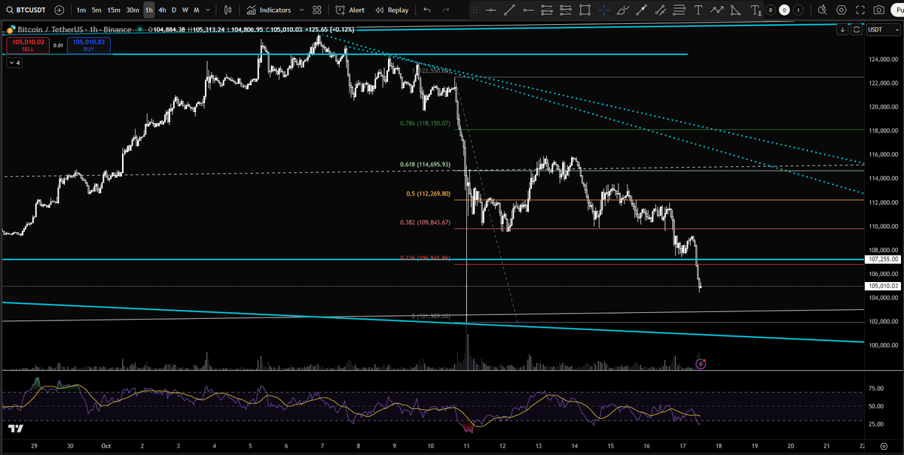
Task: Click the TradingView logo in chart corner
Action: (x=15, y=429)
